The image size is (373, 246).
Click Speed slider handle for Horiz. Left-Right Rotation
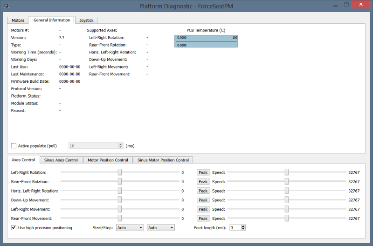(287, 191)
